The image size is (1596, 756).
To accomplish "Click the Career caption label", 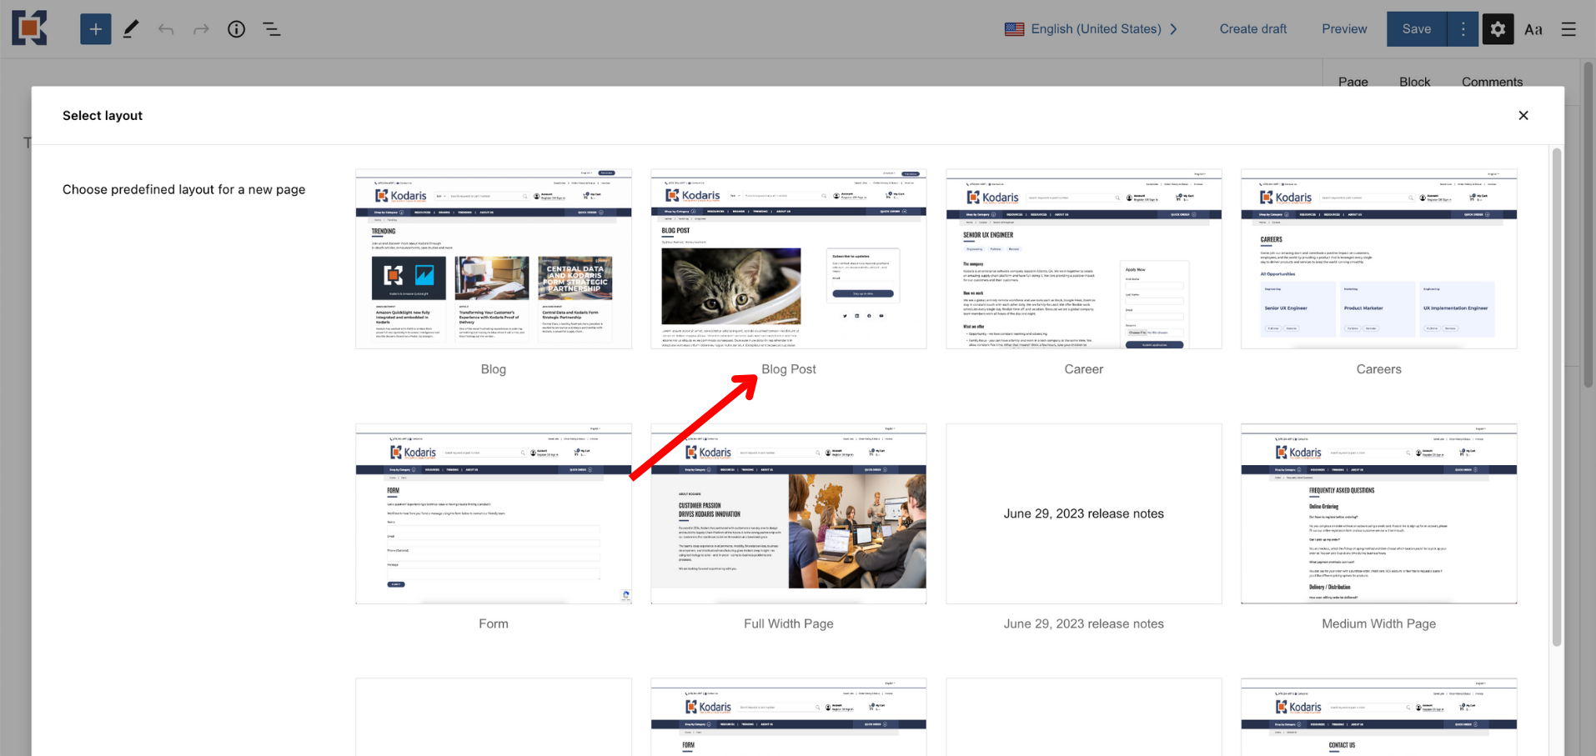I will pyautogui.click(x=1084, y=369).
